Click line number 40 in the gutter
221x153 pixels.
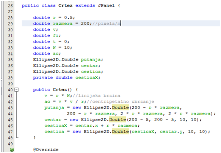pyautogui.click(x=10, y=90)
